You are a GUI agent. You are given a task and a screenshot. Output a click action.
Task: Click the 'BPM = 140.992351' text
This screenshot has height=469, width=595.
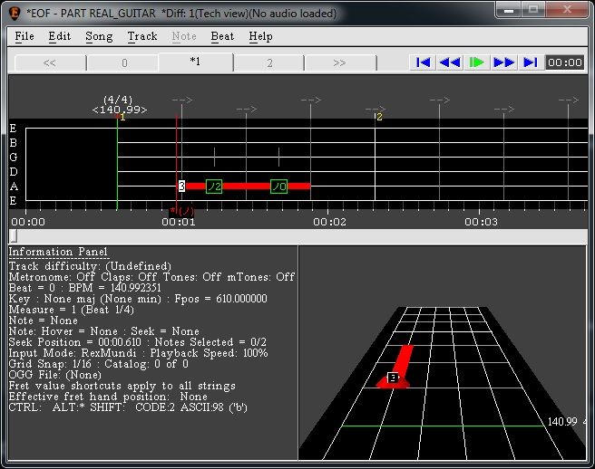(x=114, y=288)
